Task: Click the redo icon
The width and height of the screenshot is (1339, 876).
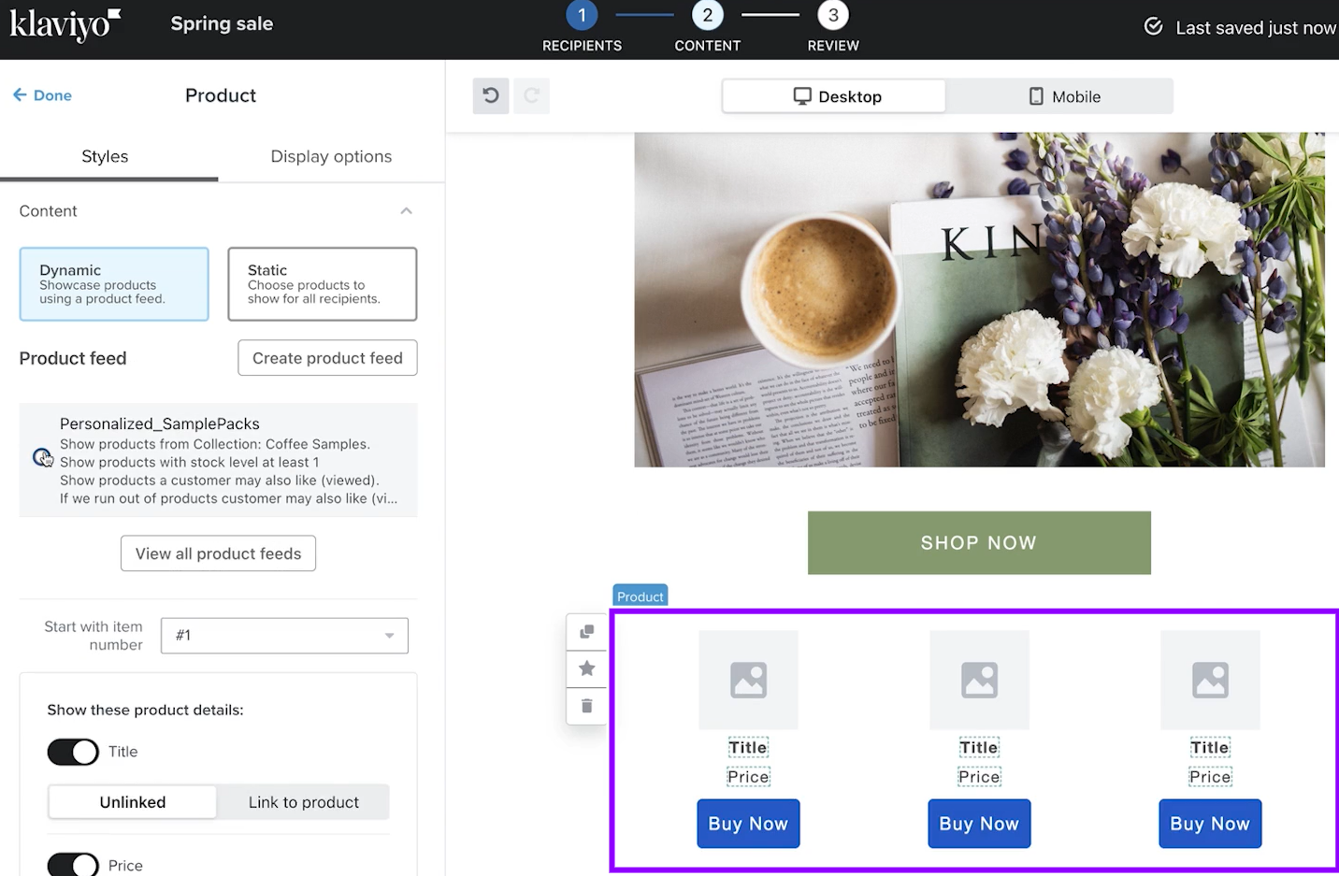Action: click(531, 95)
